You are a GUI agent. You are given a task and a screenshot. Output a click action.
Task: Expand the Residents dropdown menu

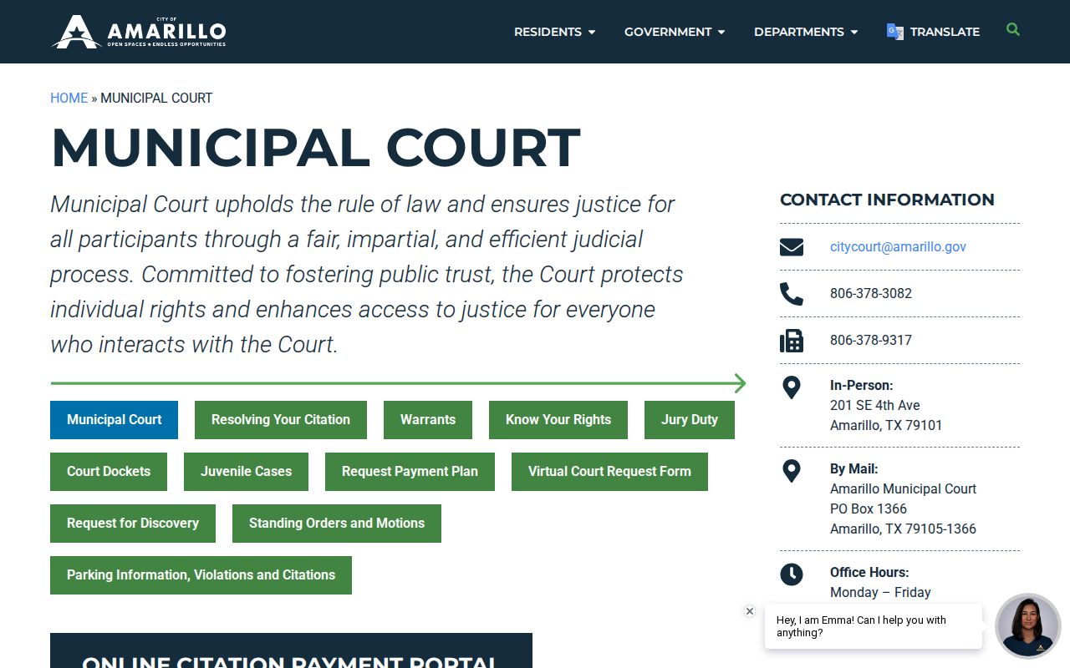tap(555, 32)
